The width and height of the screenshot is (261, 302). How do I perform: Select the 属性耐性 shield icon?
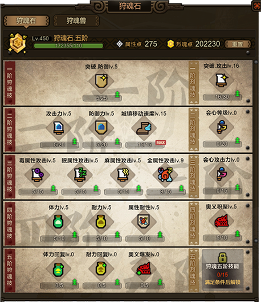pyautogui.click(x=144, y=222)
